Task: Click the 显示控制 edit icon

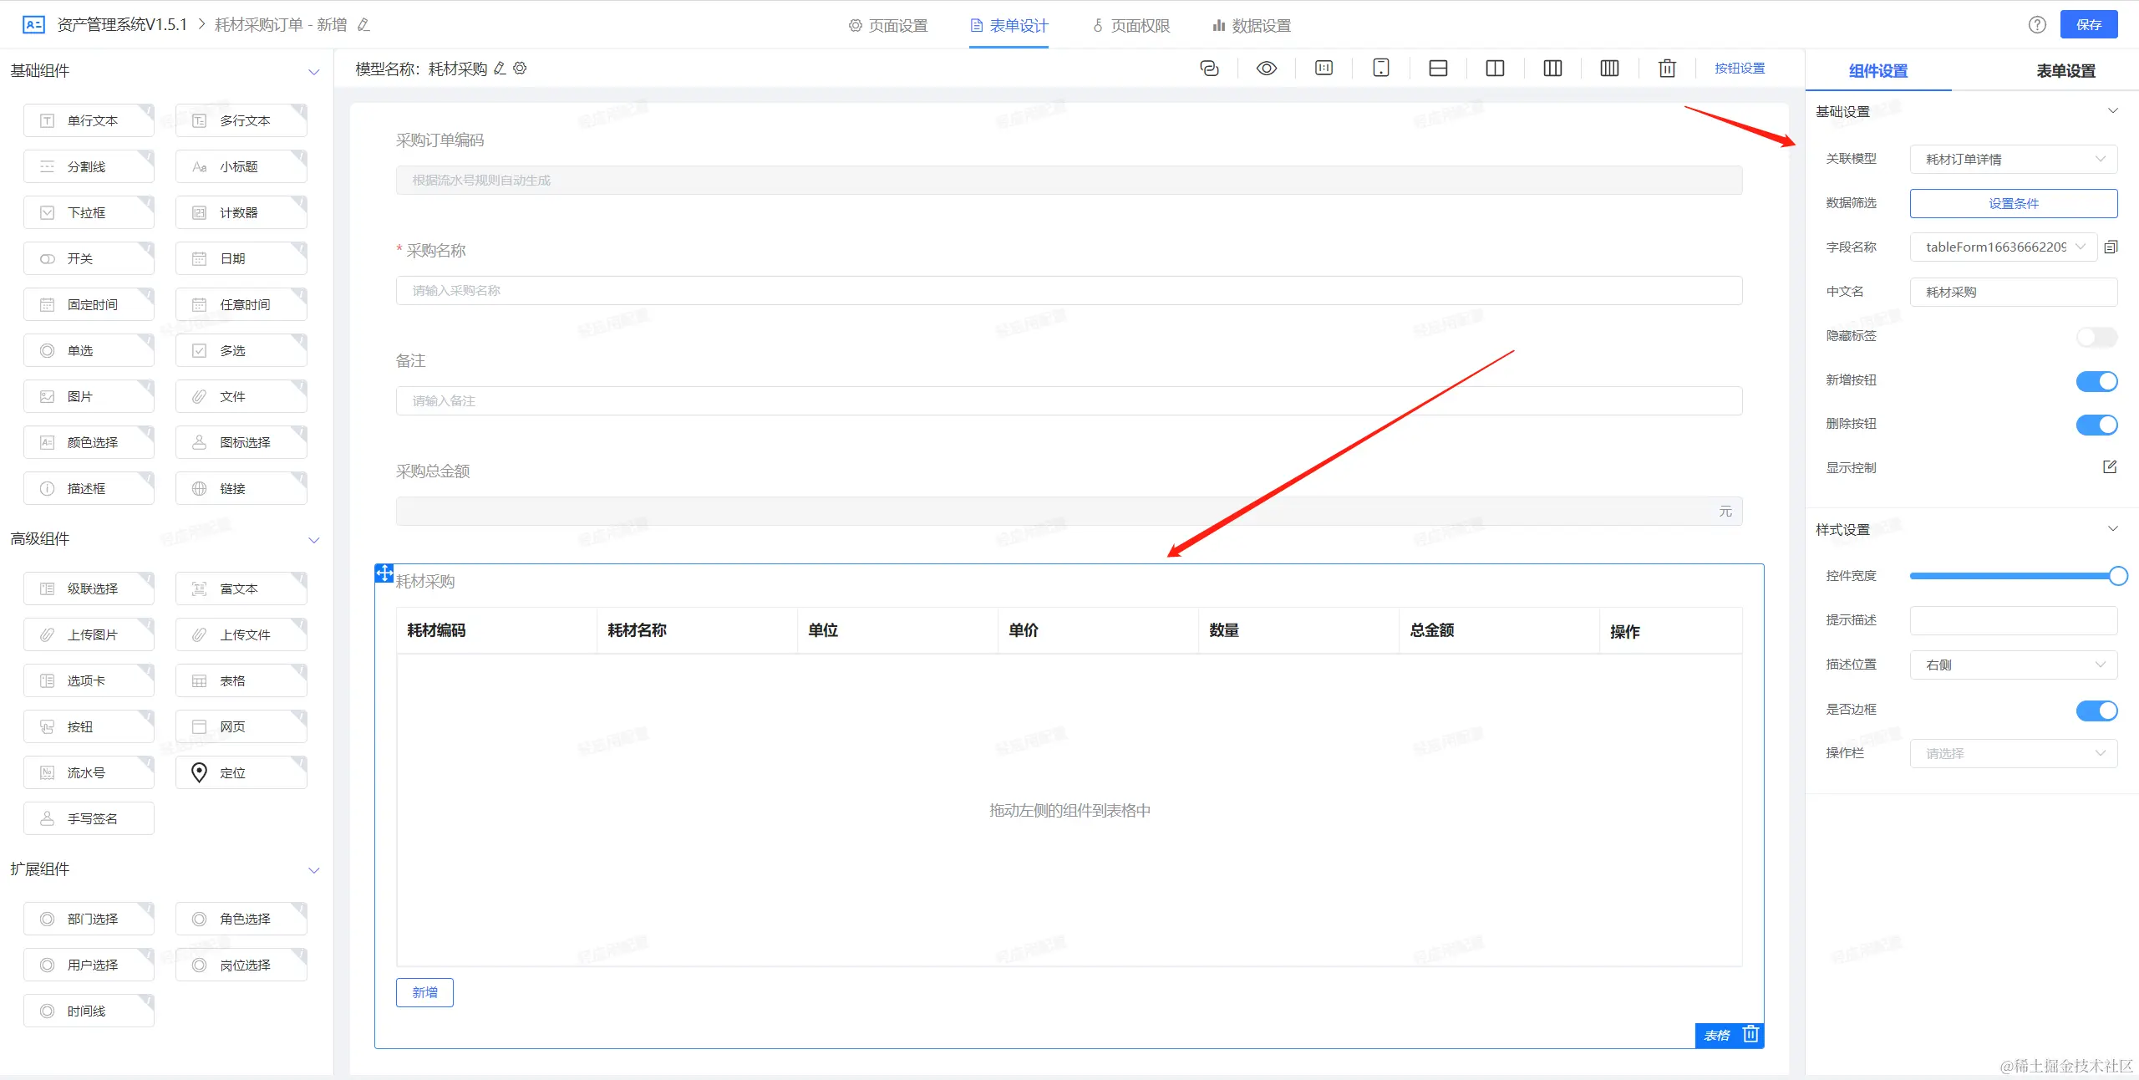Action: pos(2109,467)
